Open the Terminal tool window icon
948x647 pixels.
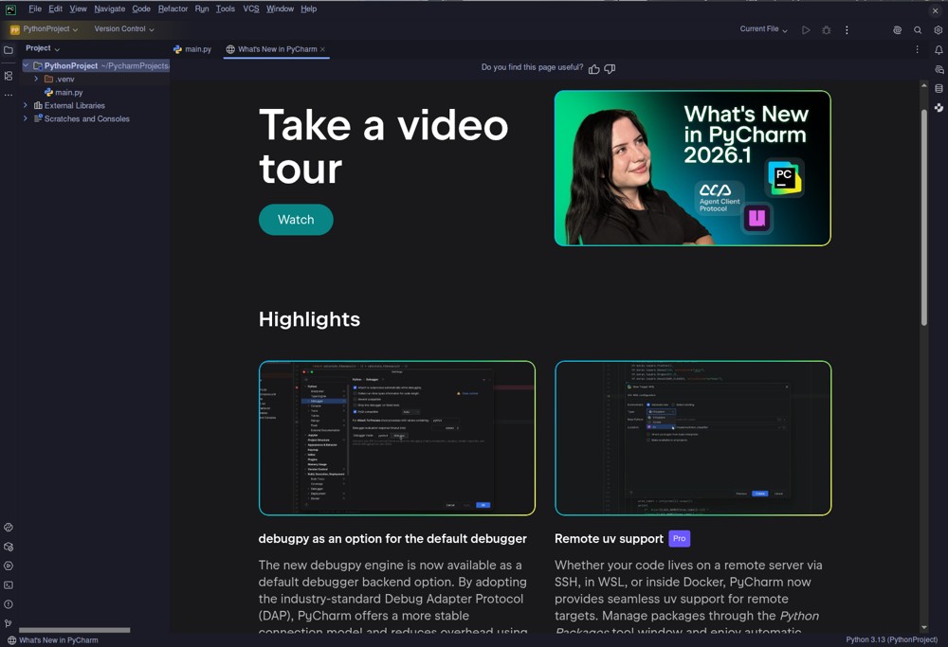click(9, 584)
